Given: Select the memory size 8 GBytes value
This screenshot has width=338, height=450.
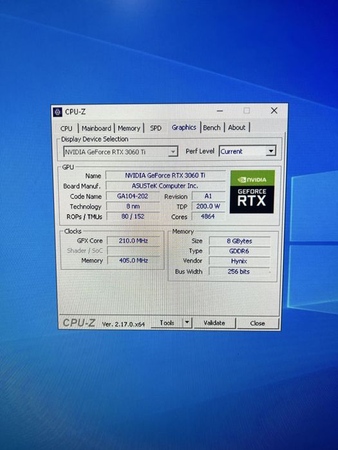Looking at the screenshot, I should (239, 241).
